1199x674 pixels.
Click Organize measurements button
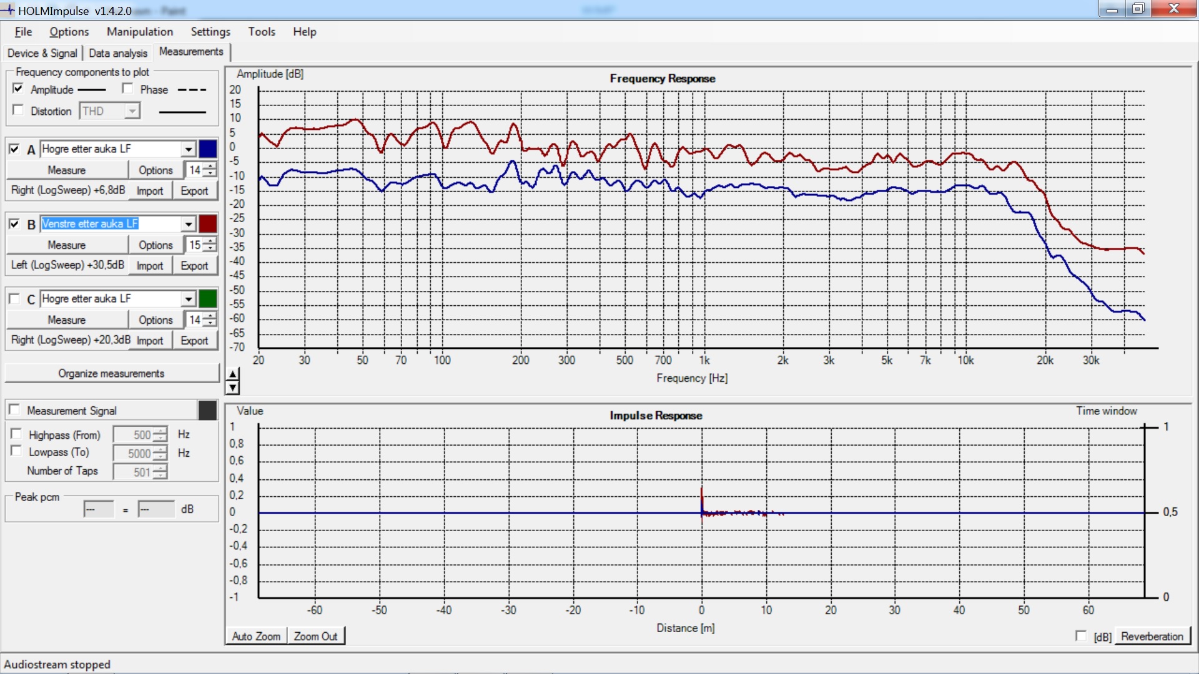(112, 373)
